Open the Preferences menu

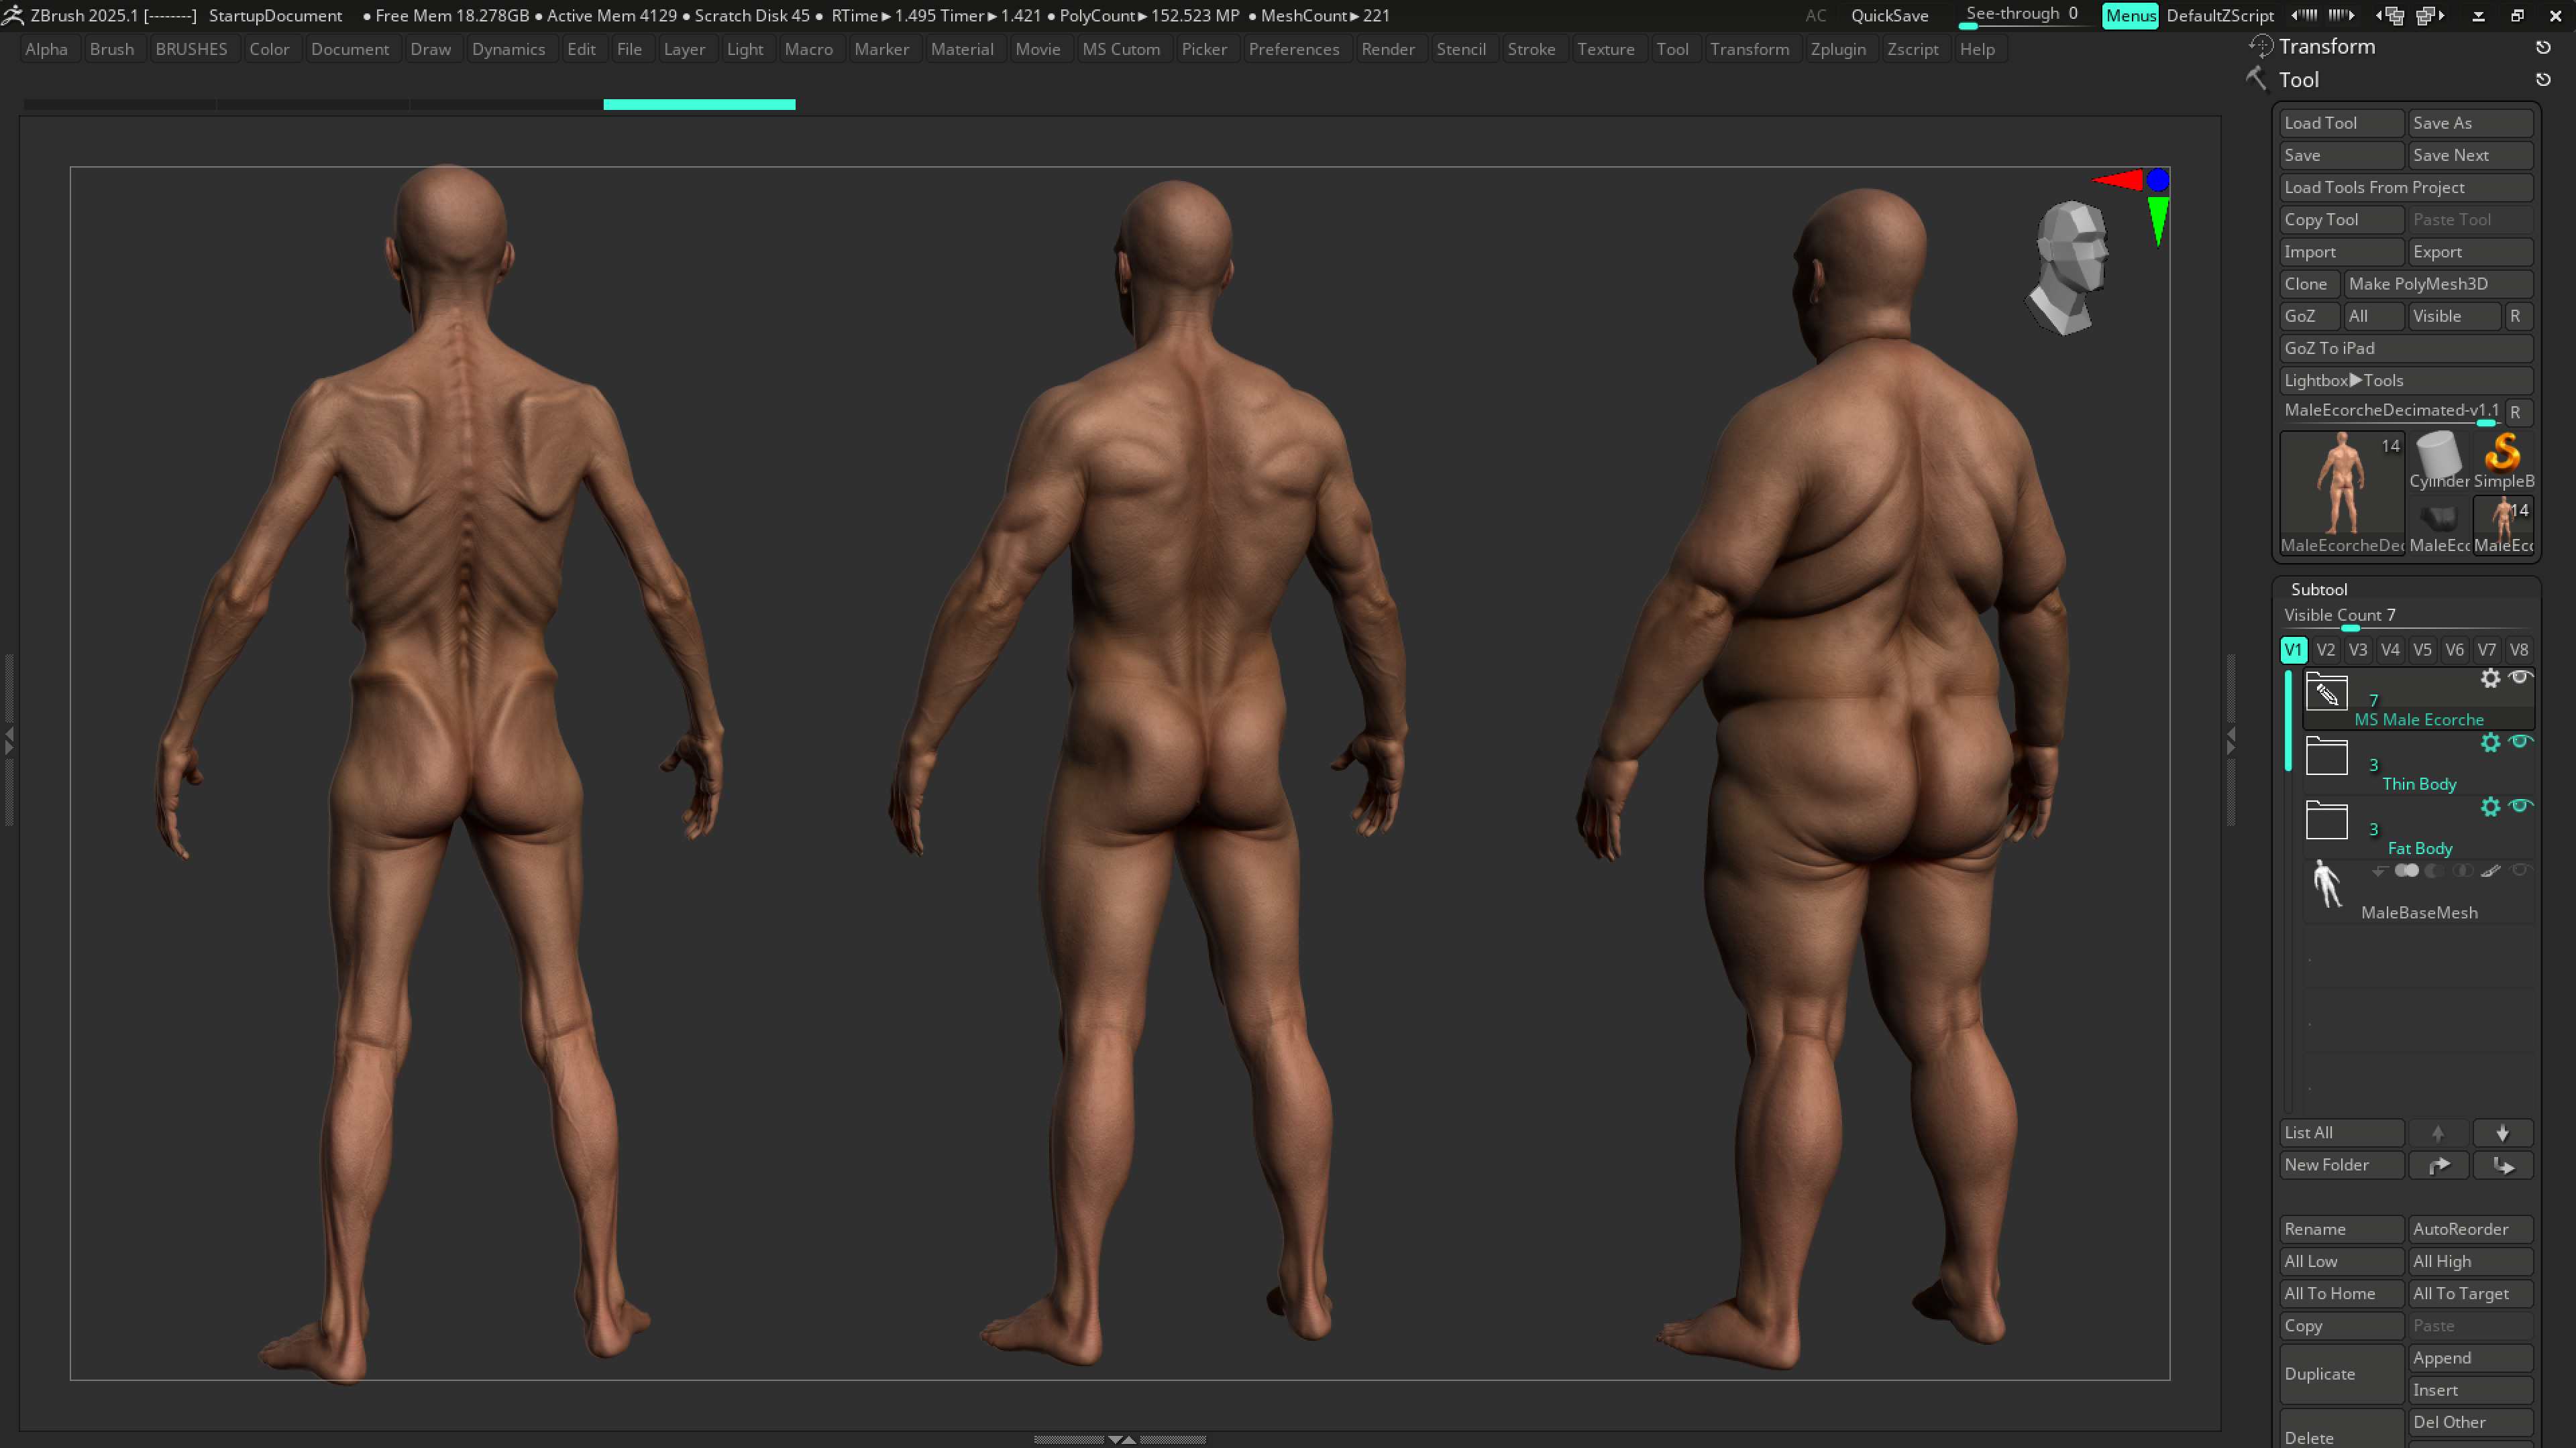pos(1293,49)
